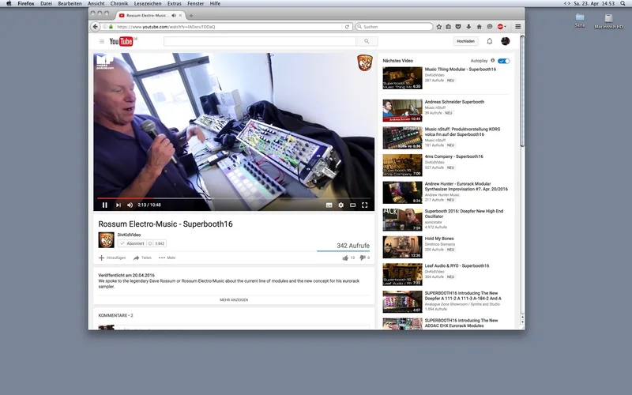632x395 pixels.
Task: Open Andreas Schneider Superbooth video
Action: [454, 102]
